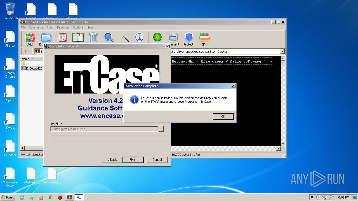Open Recycle Bin on desktop
Screen dimensions: 358x201
10,11
